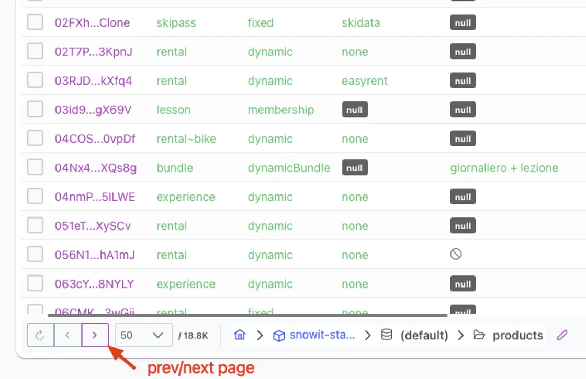Click the home breadcrumb icon

240,335
